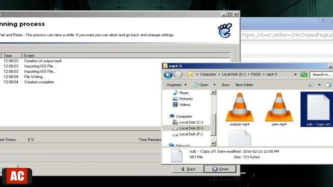Click the Finish button in the wizard

point(220,169)
